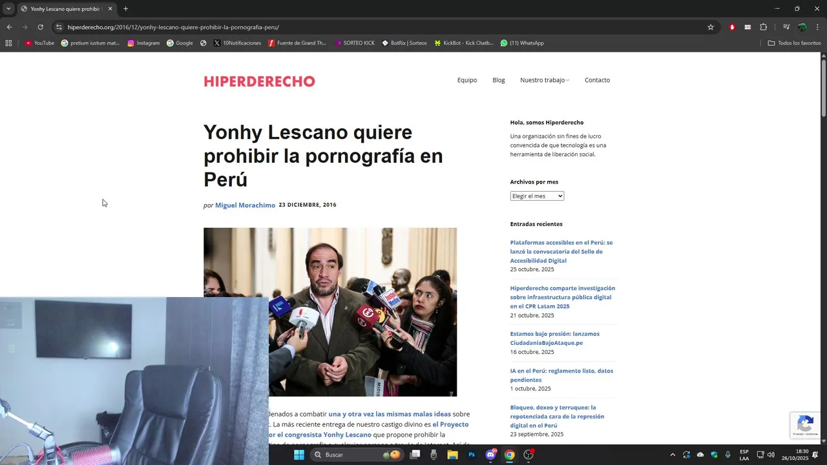Open the Windows Start menu
827x465 pixels.
[x=298, y=455]
